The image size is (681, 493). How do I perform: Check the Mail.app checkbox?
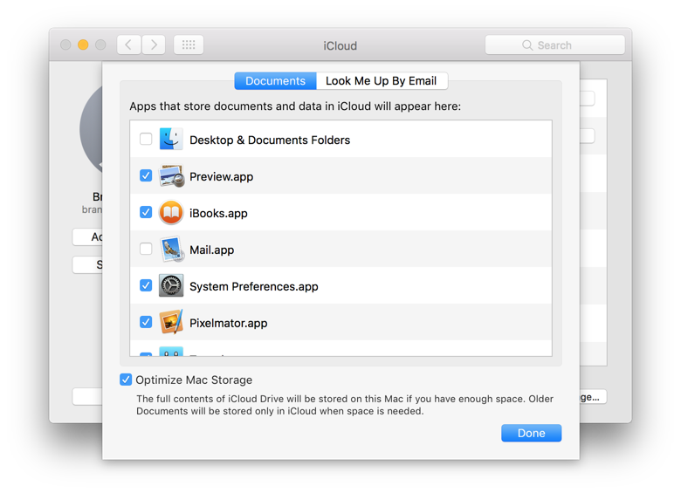point(146,249)
